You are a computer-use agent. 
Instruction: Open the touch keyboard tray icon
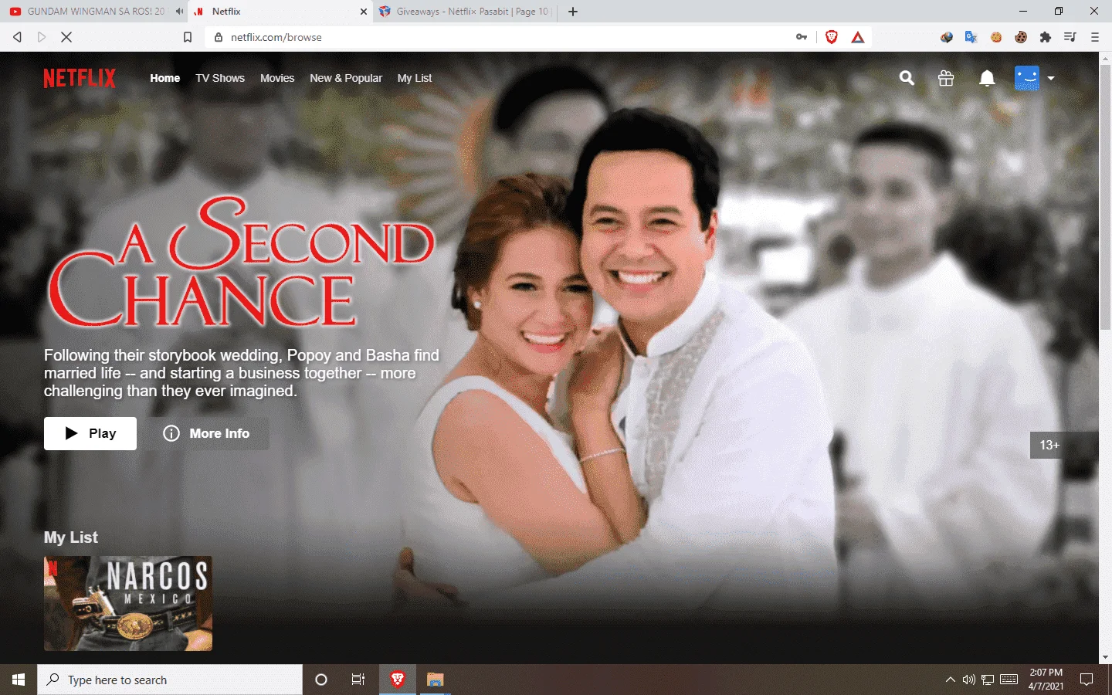tap(1009, 680)
